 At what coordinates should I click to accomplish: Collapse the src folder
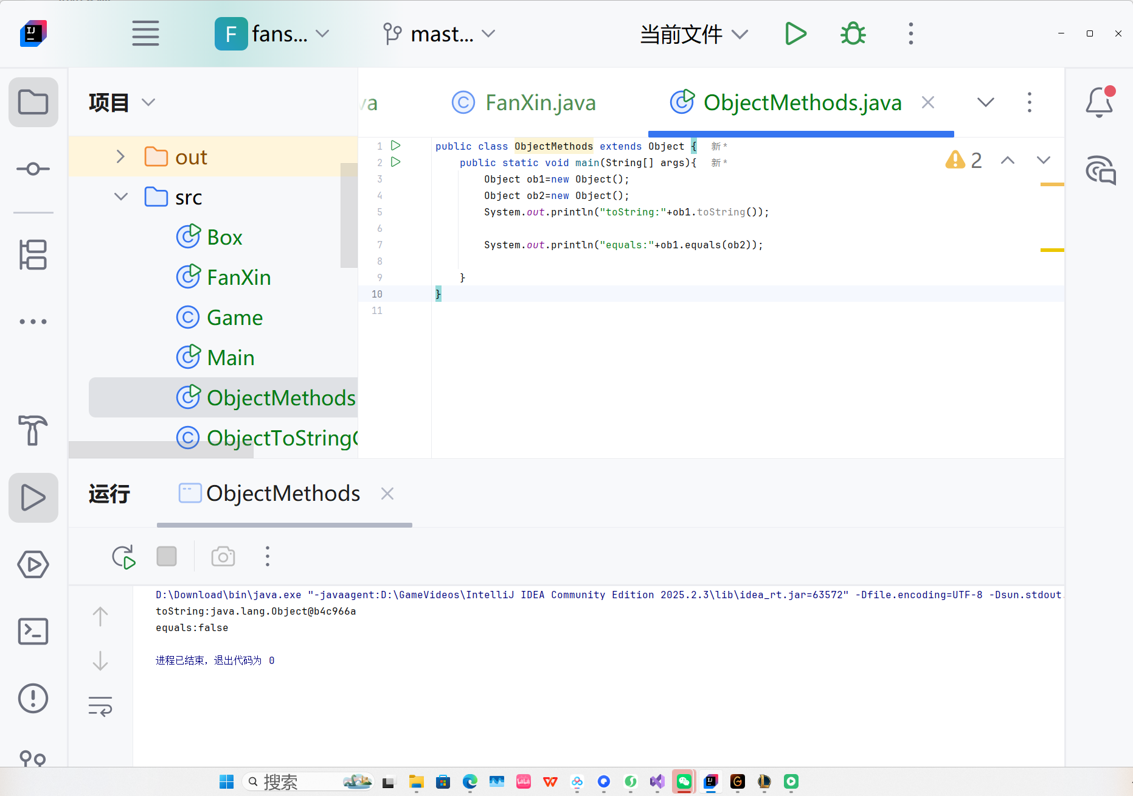121,197
